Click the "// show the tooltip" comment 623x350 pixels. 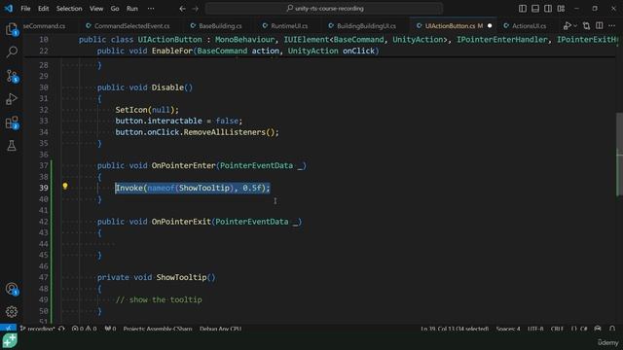[x=159, y=299]
